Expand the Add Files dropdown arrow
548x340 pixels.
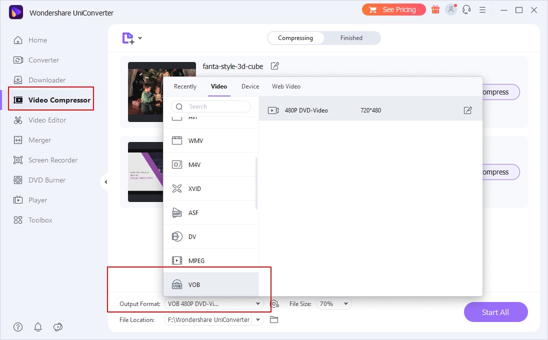pos(140,37)
